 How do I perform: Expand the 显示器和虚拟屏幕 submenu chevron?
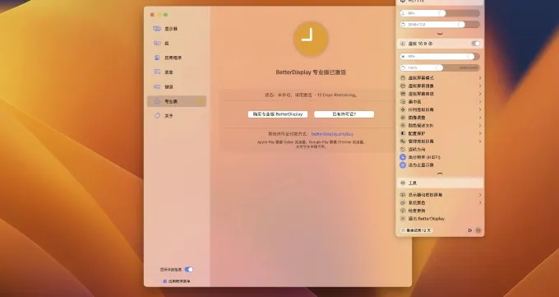coord(480,195)
